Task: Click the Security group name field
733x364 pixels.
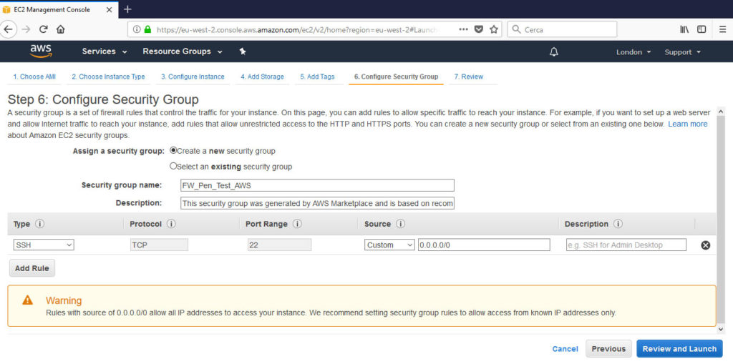Action: [x=317, y=185]
